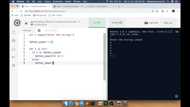
Task: Click the Wi-Fi menu bar icon
Action: [107, 1]
